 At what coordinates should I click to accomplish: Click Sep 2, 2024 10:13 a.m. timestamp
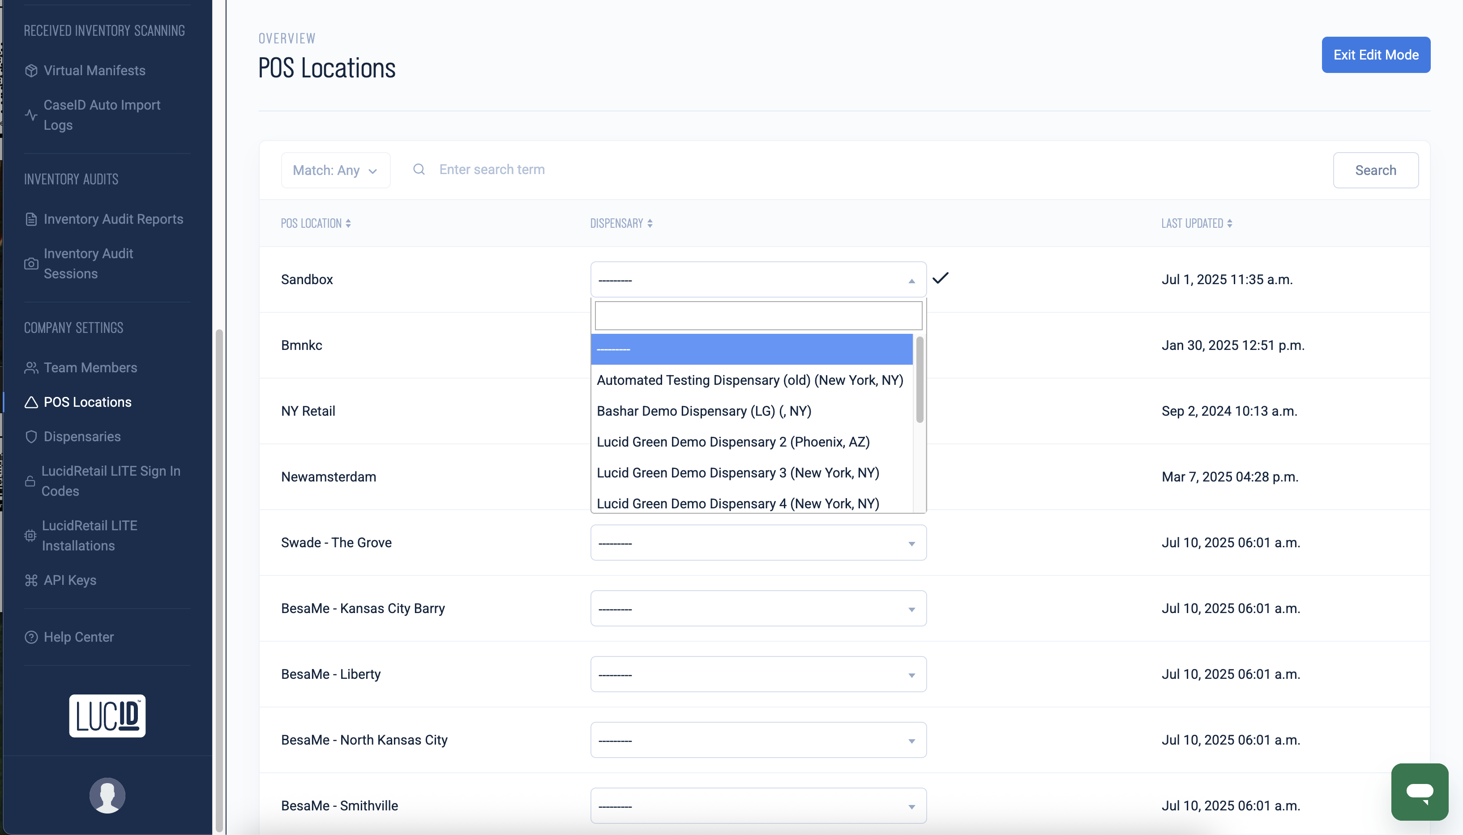(x=1229, y=411)
